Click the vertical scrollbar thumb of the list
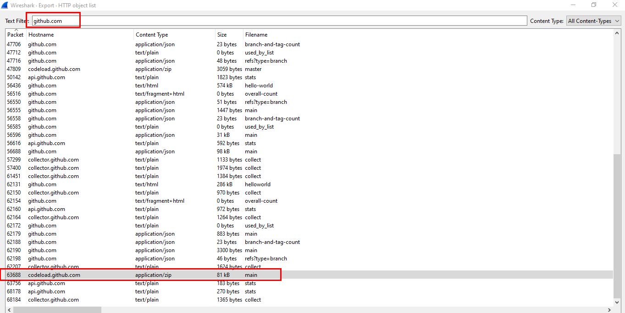The image size is (625, 313). (617, 226)
